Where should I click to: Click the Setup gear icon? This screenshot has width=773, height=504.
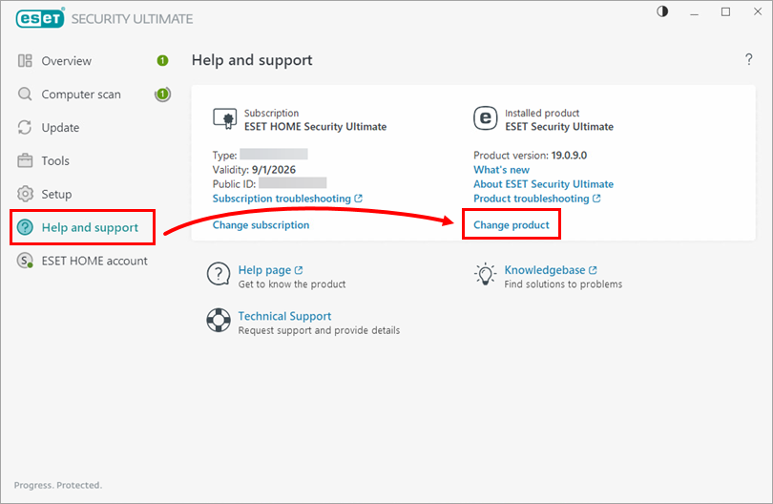coord(26,195)
